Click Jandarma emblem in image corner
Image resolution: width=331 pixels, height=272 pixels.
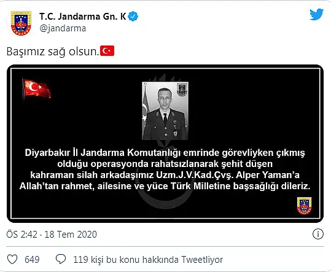304,206
